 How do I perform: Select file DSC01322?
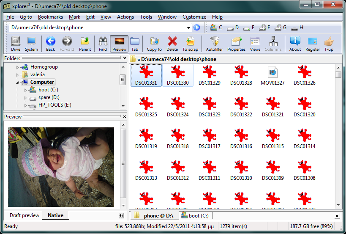(241, 107)
